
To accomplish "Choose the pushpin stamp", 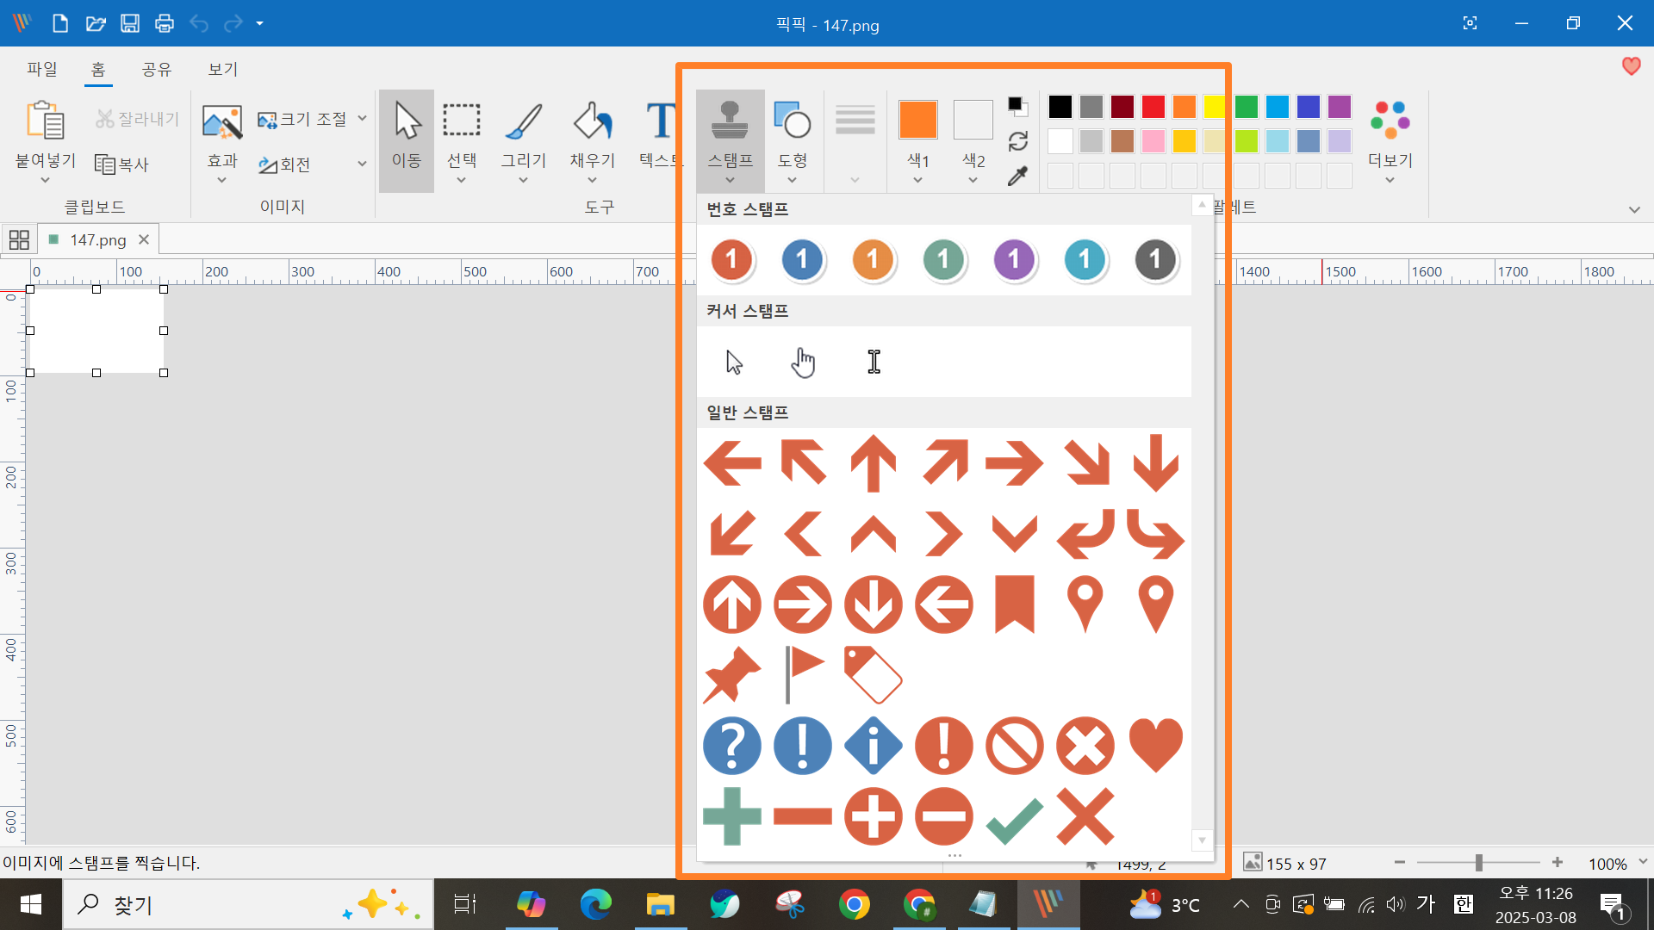I will pyautogui.click(x=731, y=675).
